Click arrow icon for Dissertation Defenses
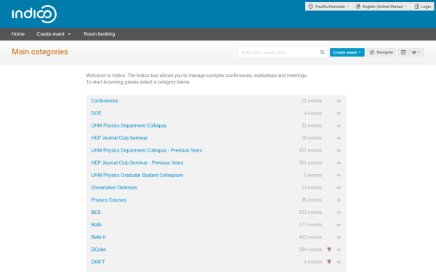 click(339, 188)
